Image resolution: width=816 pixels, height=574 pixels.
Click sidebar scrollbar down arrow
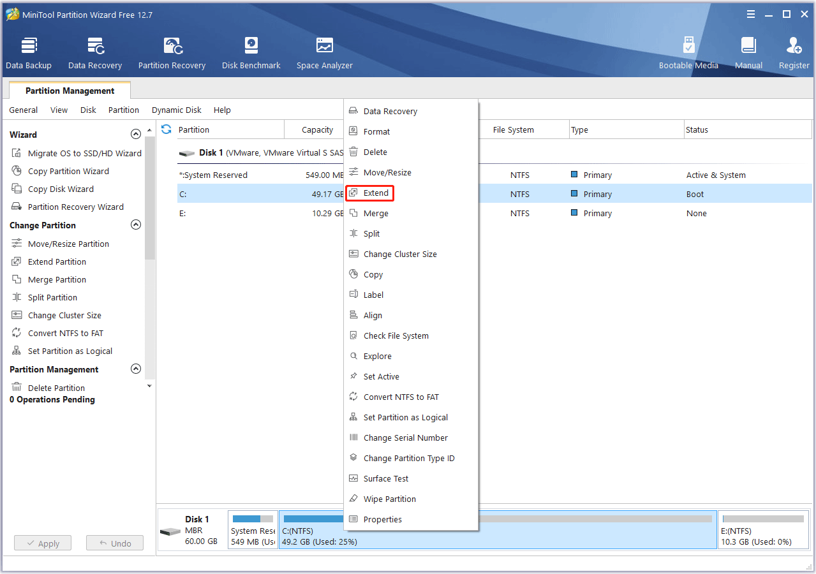coord(150,386)
